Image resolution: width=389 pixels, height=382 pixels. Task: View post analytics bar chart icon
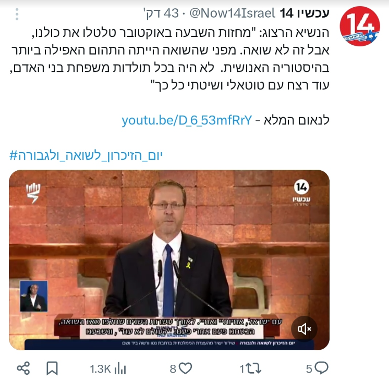click(120, 368)
